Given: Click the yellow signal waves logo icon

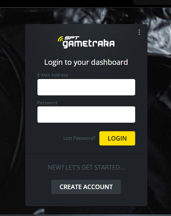Looking at the screenshot, I should pos(60,39).
